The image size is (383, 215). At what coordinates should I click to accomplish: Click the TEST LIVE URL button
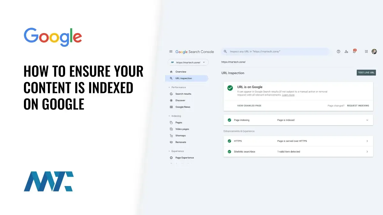click(366, 73)
